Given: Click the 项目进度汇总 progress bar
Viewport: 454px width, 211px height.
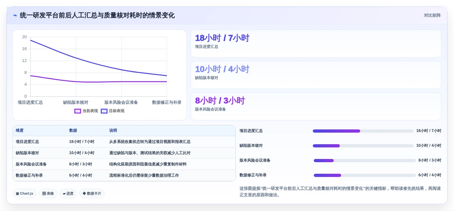Looking at the screenshot, I should click(x=363, y=131).
